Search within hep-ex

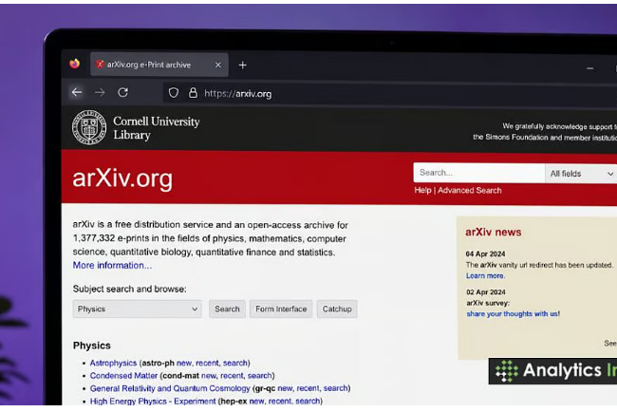(x=308, y=401)
